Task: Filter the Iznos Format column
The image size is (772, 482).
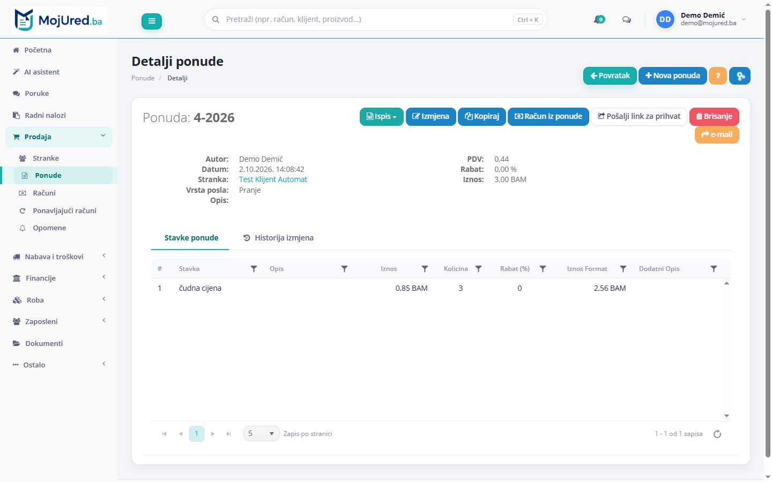Action: point(623,269)
